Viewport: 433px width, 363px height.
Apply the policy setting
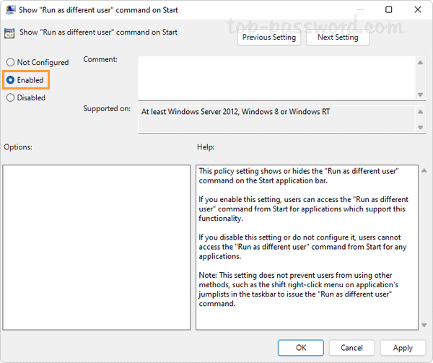coord(403,348)
